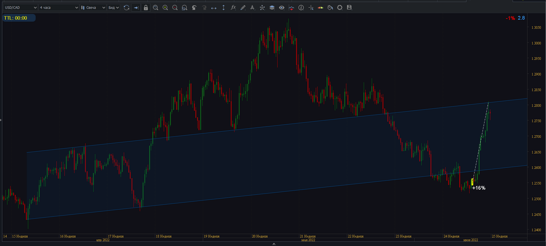
Task: Click the colored gradient bar icon
Action: 320,8
